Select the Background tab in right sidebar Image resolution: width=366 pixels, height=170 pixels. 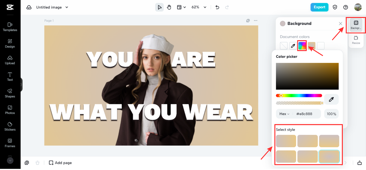(x=356, y=25)
